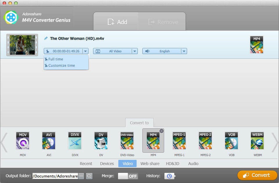
Task: Switch to the Devices tab
Action: tap(107, 164)
